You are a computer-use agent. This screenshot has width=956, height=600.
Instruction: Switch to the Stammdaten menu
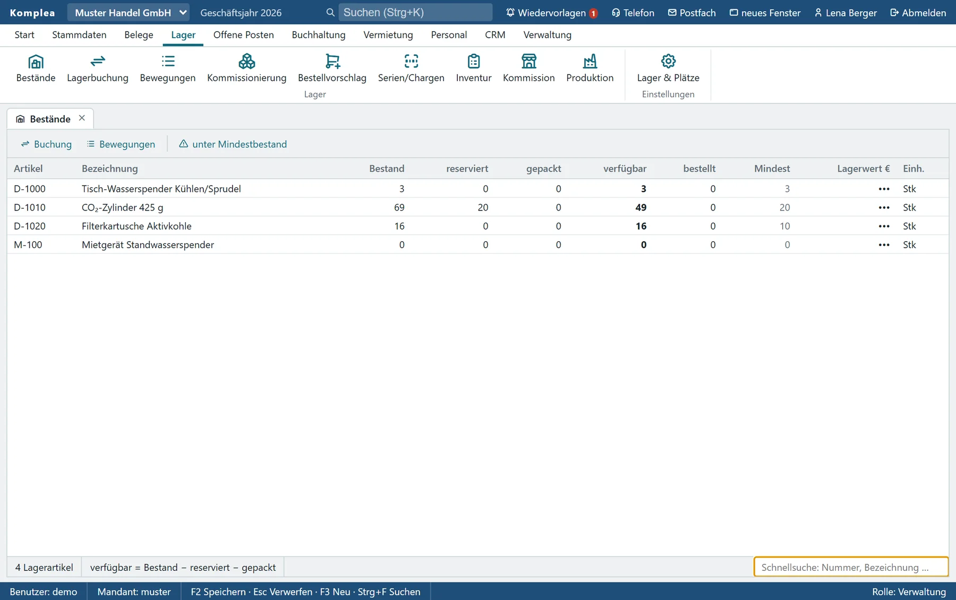[x=79, y=35]
